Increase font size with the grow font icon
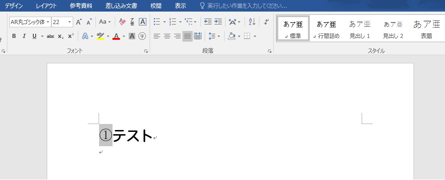Image resolution: width=445 pixels, height=180 pixels. click(79, 22)
